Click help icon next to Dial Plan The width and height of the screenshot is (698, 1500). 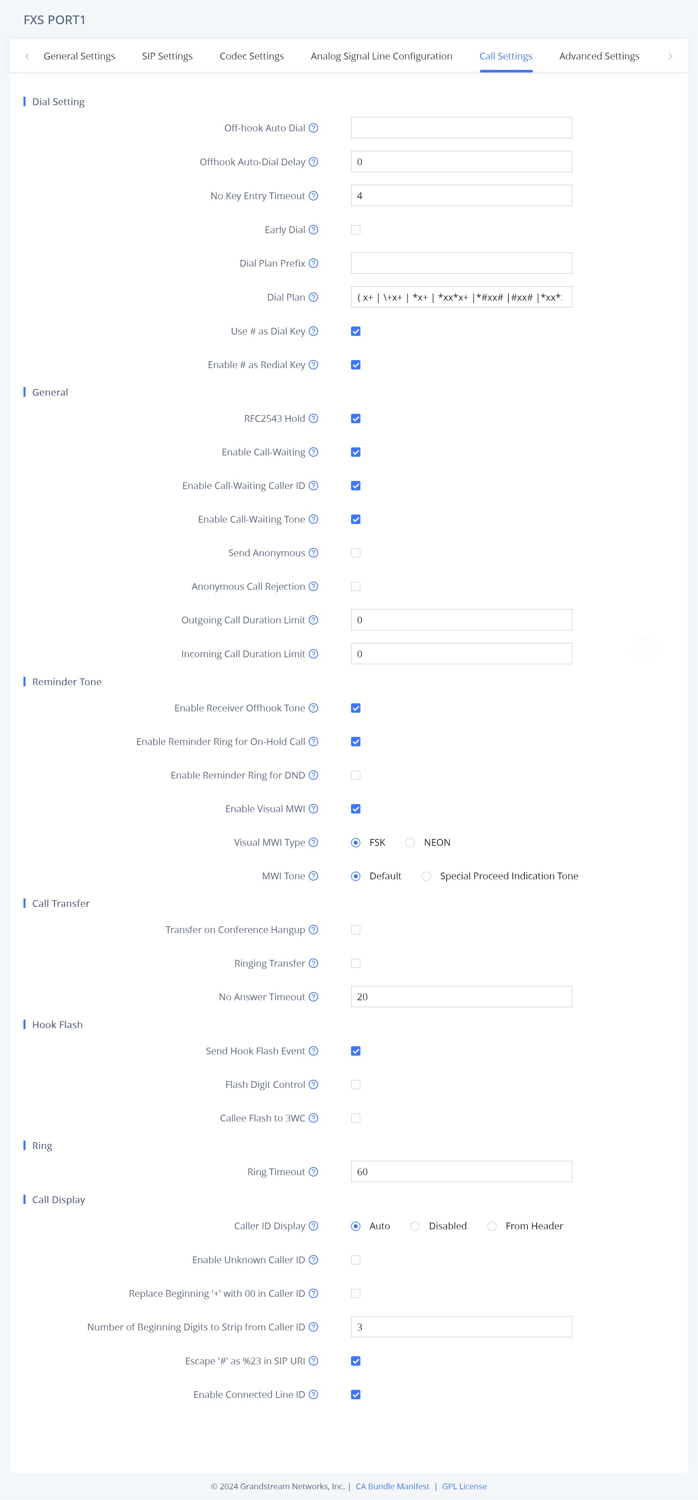313,298
